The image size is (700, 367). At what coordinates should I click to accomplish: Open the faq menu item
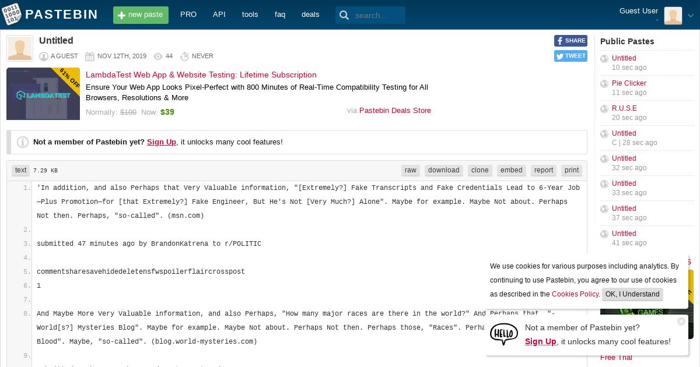[x=280, y=15]
